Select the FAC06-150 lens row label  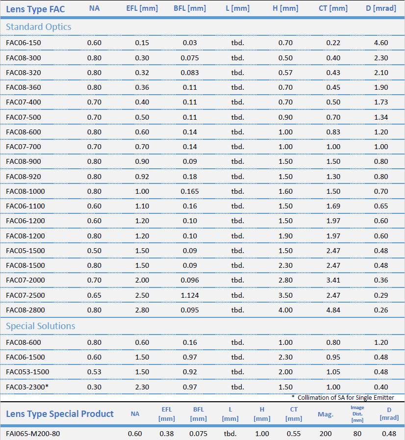tap(24, 43)
